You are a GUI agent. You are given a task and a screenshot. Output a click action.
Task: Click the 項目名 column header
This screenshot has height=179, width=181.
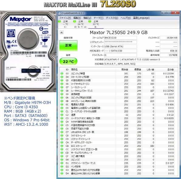pyautogui.click(x=93, y=69)
